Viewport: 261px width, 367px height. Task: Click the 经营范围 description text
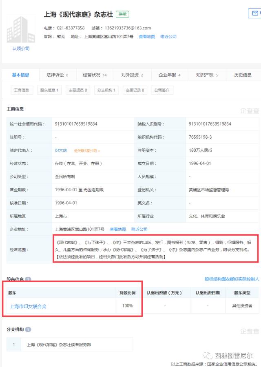click(154, 250)
